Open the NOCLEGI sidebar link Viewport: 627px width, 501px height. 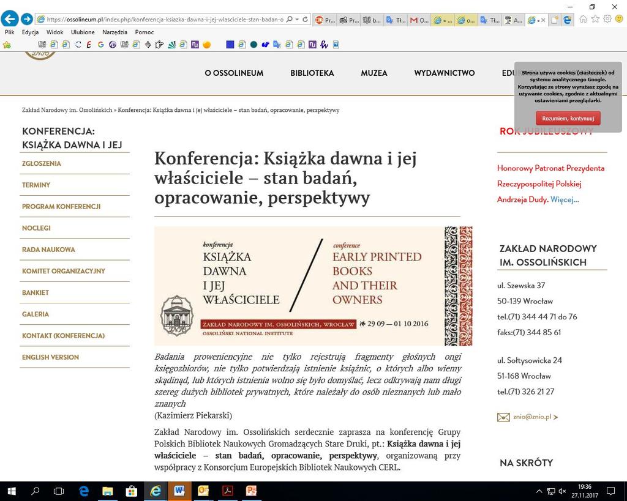(x=36, y=228)
